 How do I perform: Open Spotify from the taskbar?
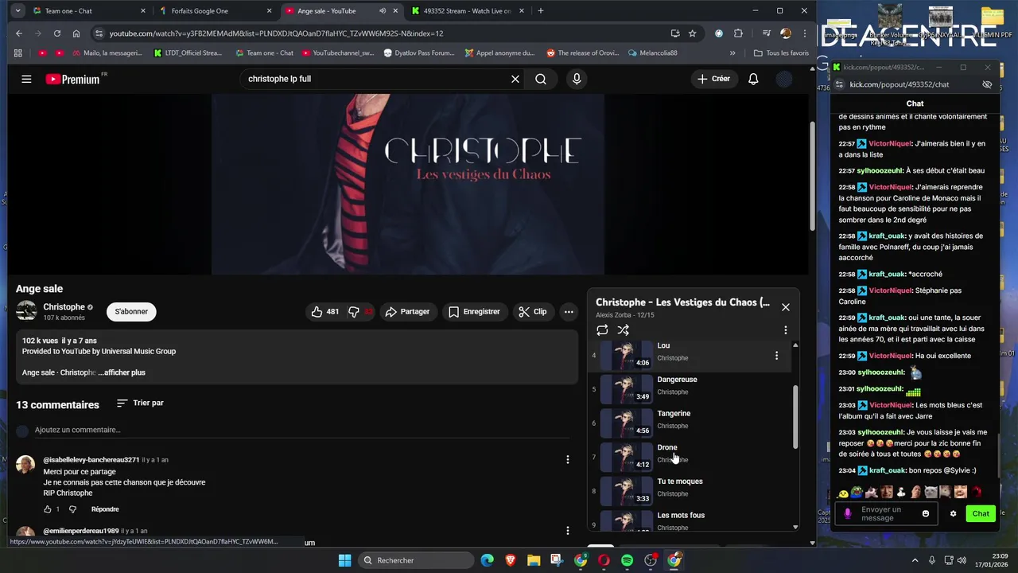coord(627,560)
